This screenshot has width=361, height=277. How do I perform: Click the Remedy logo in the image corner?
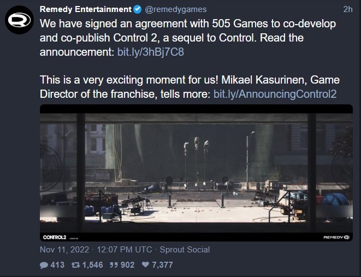point(338,237)
